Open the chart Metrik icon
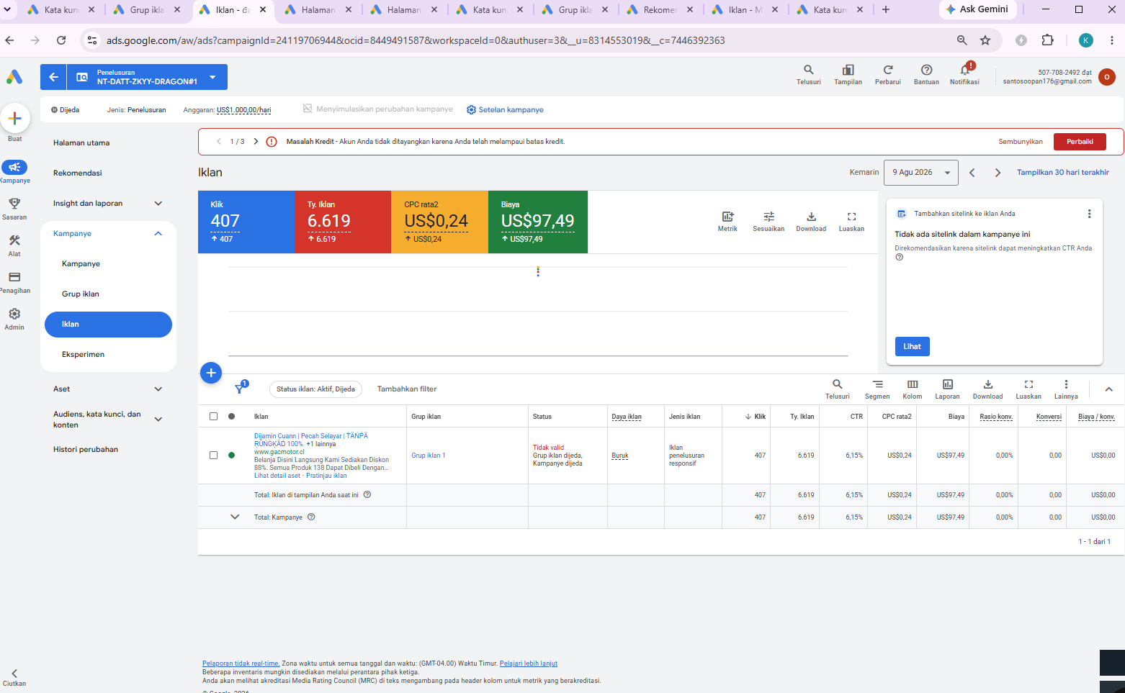Screen dimensions: 1125x693 [x=727, y=217]
